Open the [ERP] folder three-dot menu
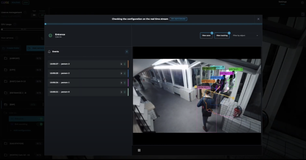306x160 pixels. pyautogui.click(x=43, y=105)
